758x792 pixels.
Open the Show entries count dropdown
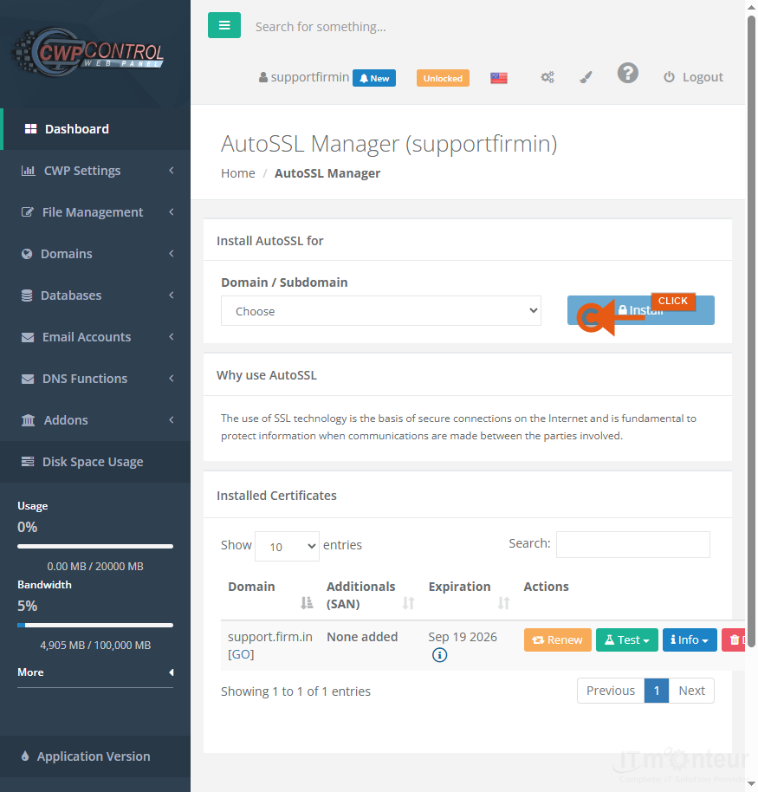pyautogui.click(x=287, y=547)
